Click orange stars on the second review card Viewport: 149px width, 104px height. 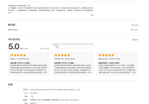click(62, 55)
